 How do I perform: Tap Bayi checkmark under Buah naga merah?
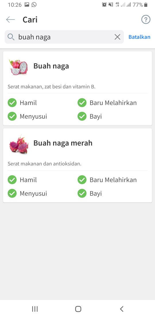point(82,193)
